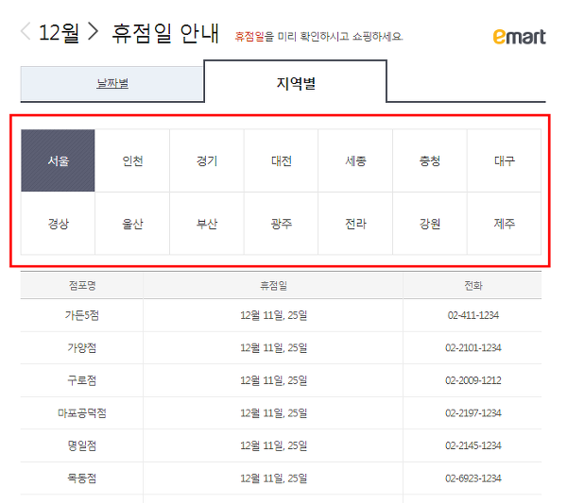Select the 지역별 tab
The width and height of the screenshot is (567, 503).
[x=296, y=83]
